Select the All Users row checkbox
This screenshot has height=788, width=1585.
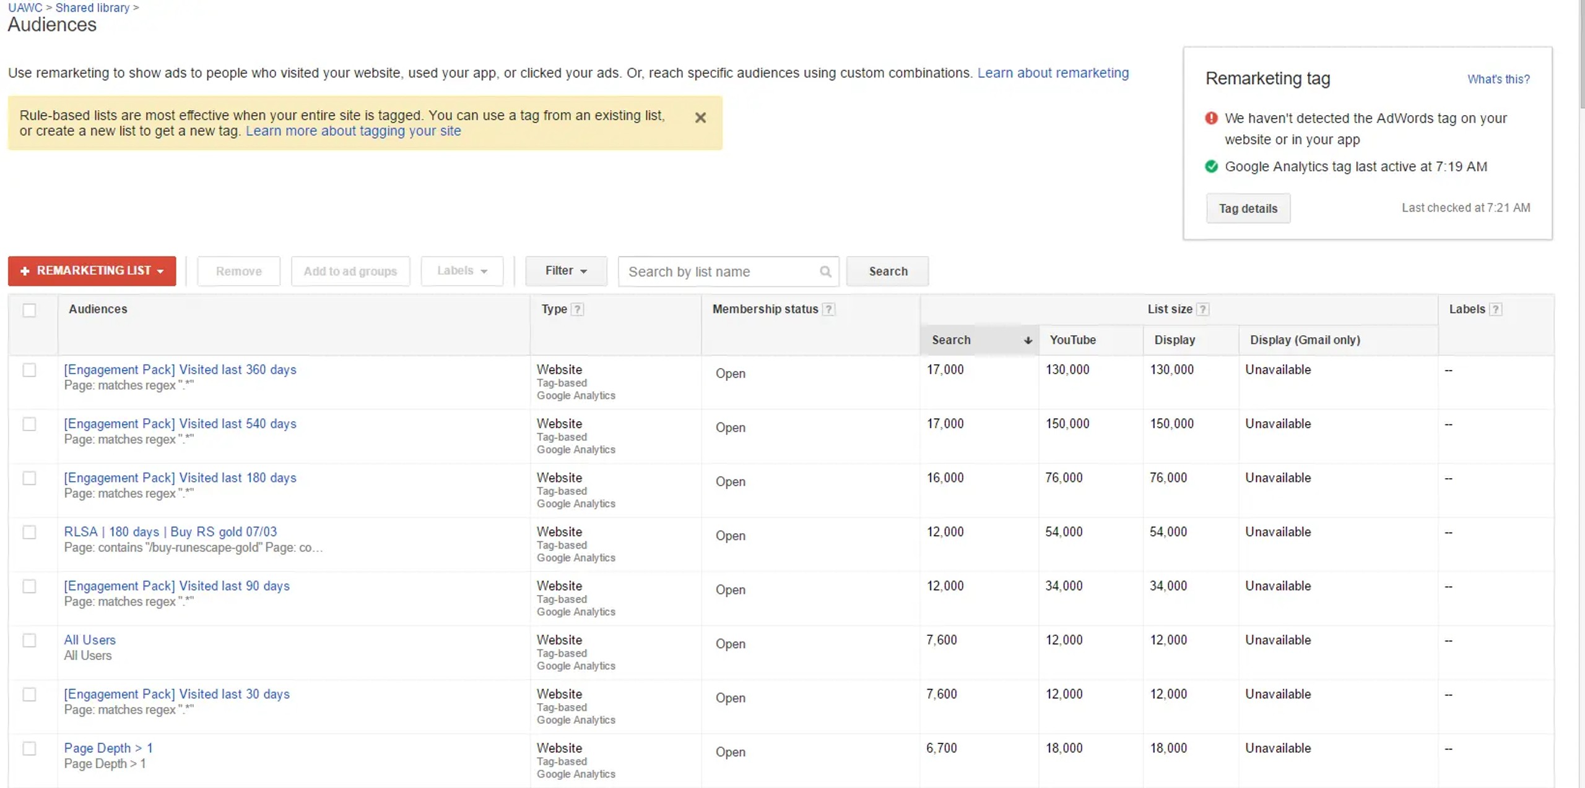click(29, 640)
